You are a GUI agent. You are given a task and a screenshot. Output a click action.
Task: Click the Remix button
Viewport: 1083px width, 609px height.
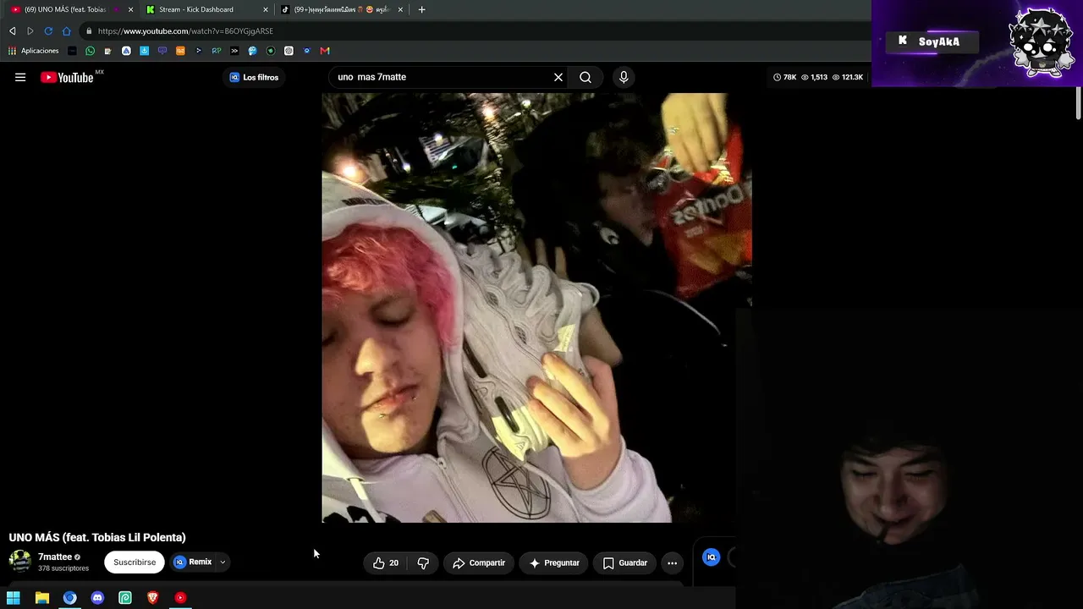194,562
